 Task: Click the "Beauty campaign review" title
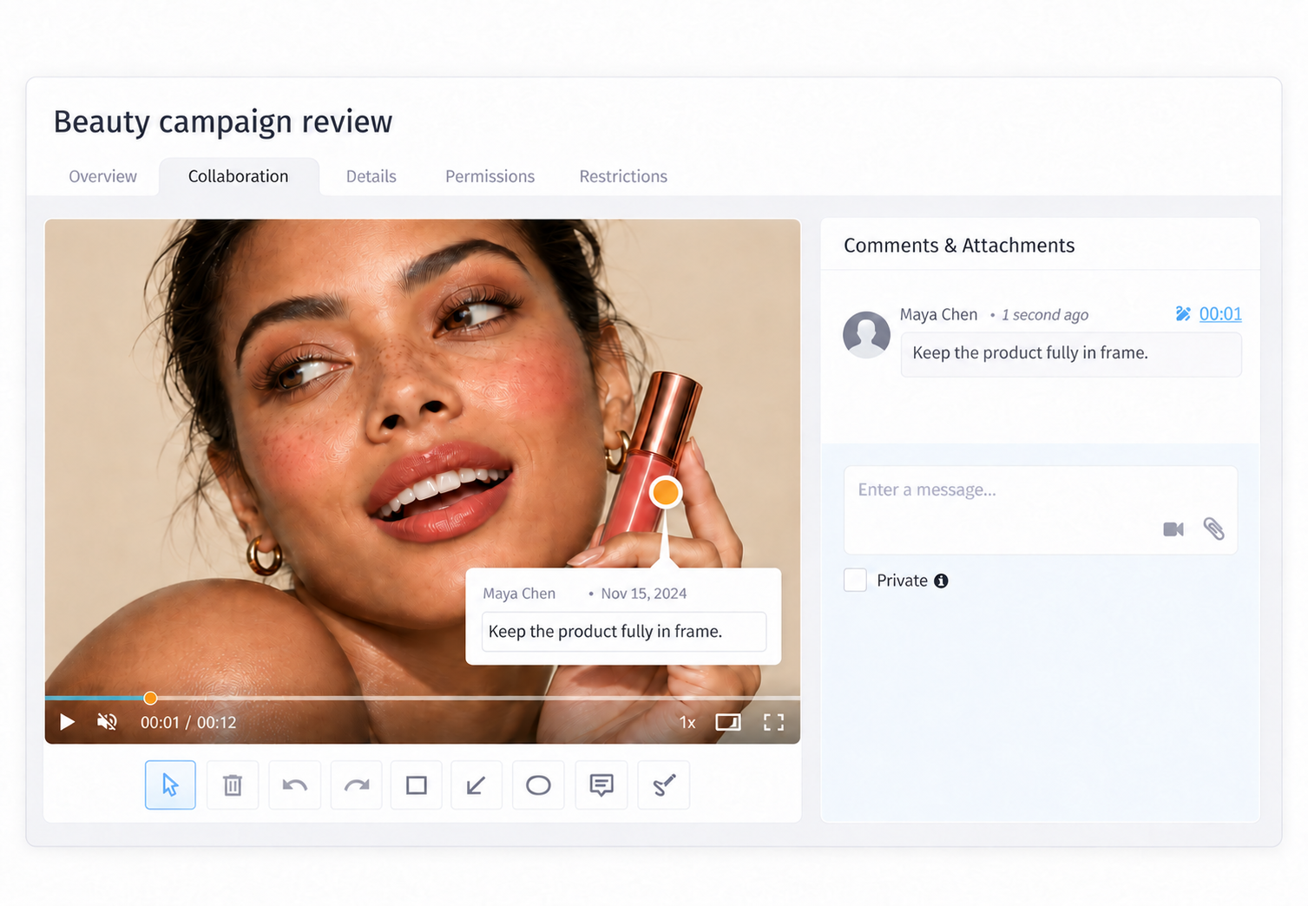pyautogui.click(x=223, y=122)
